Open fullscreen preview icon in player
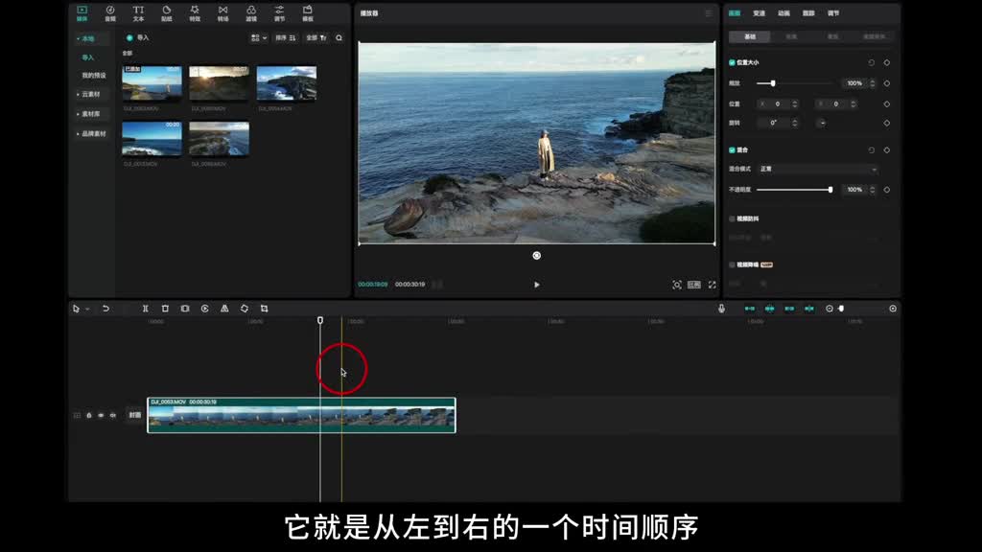The image size is (982, 552). point(712,285)
